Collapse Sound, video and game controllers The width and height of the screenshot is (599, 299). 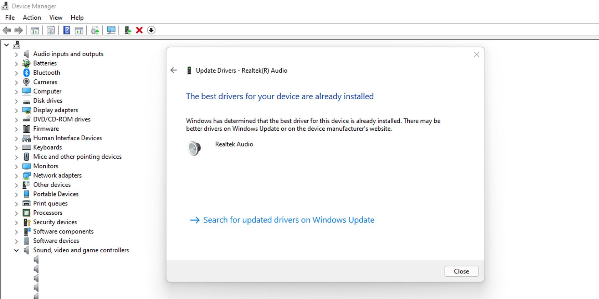pos(16,250)
